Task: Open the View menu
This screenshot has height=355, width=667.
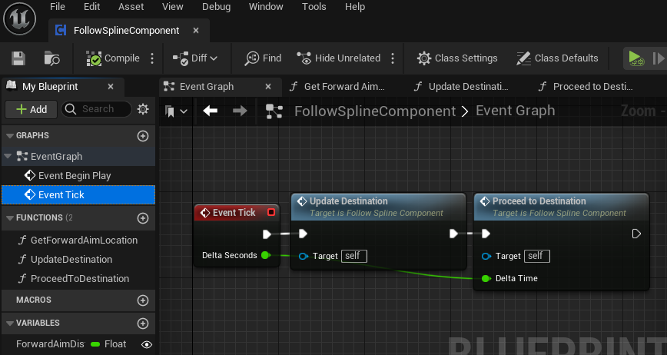Action: [173, 7]
